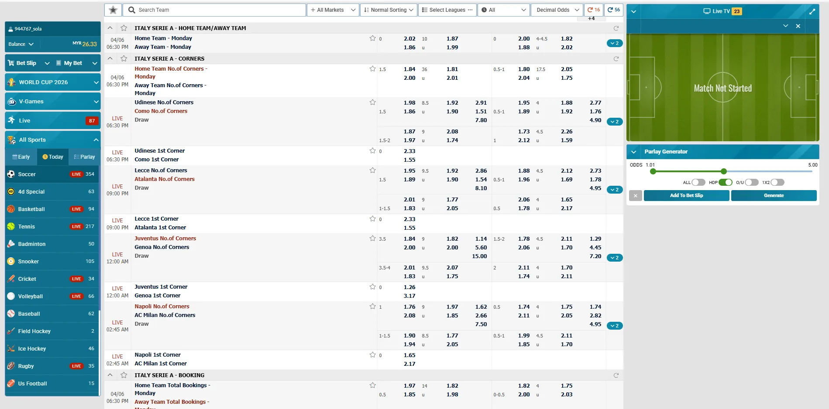This screenshot has width=829, height=409.
Task: Click the red refresh counter showing 16
Action: [x=594, y=10]
